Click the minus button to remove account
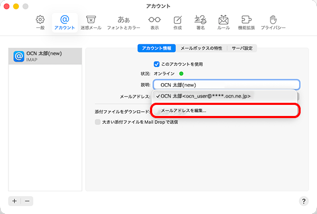 [x=27, y=201]
